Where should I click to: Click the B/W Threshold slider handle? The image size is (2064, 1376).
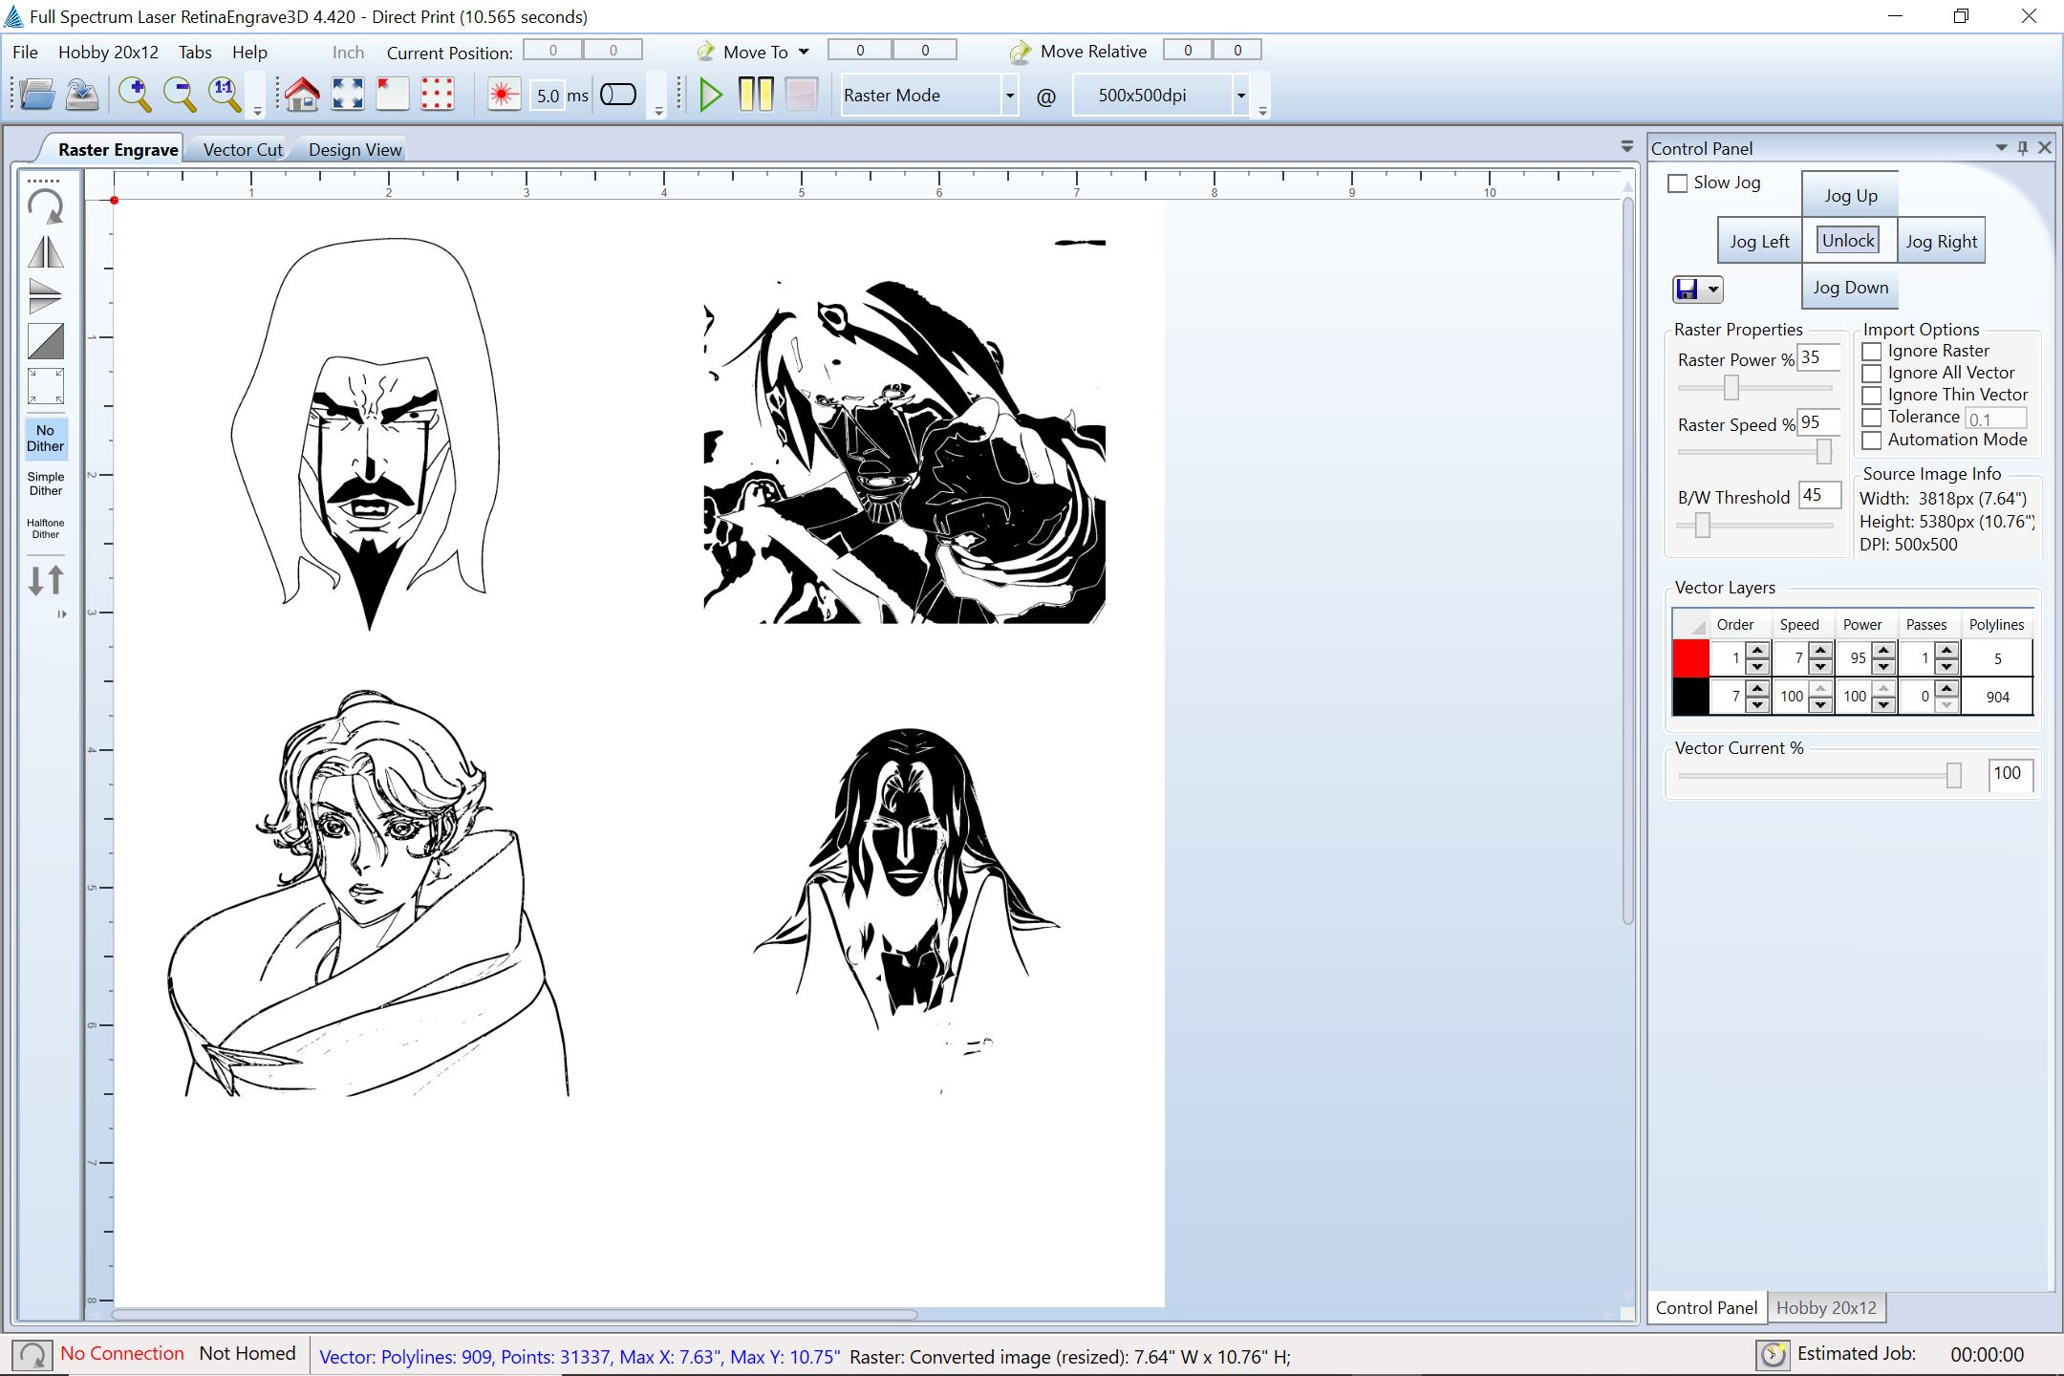click(1702, 525)
